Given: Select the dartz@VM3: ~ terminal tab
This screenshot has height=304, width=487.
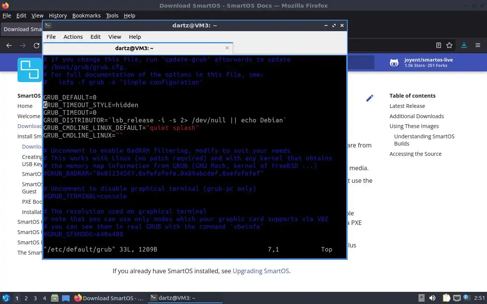Looking at the screenshot, I should point(138,48).
